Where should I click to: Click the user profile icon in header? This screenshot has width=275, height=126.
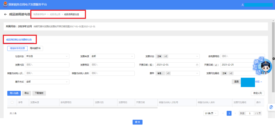click(x=243, y=5)
